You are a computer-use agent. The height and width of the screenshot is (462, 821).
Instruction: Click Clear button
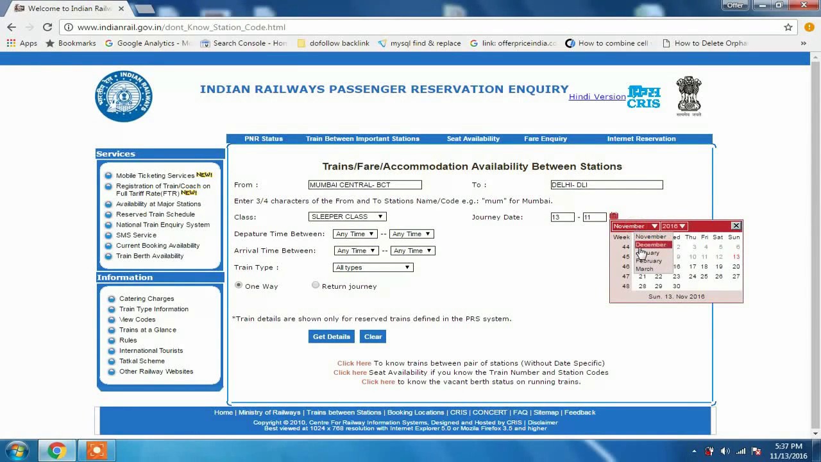coord(373,336)
